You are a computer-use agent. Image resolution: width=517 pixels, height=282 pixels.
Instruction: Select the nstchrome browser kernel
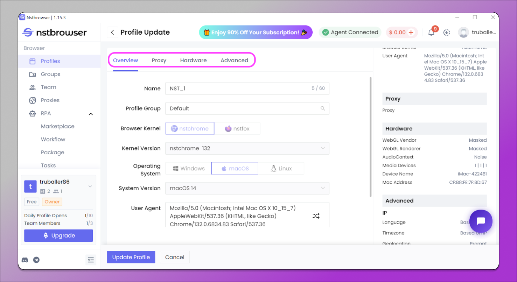(x=190, y=129)
